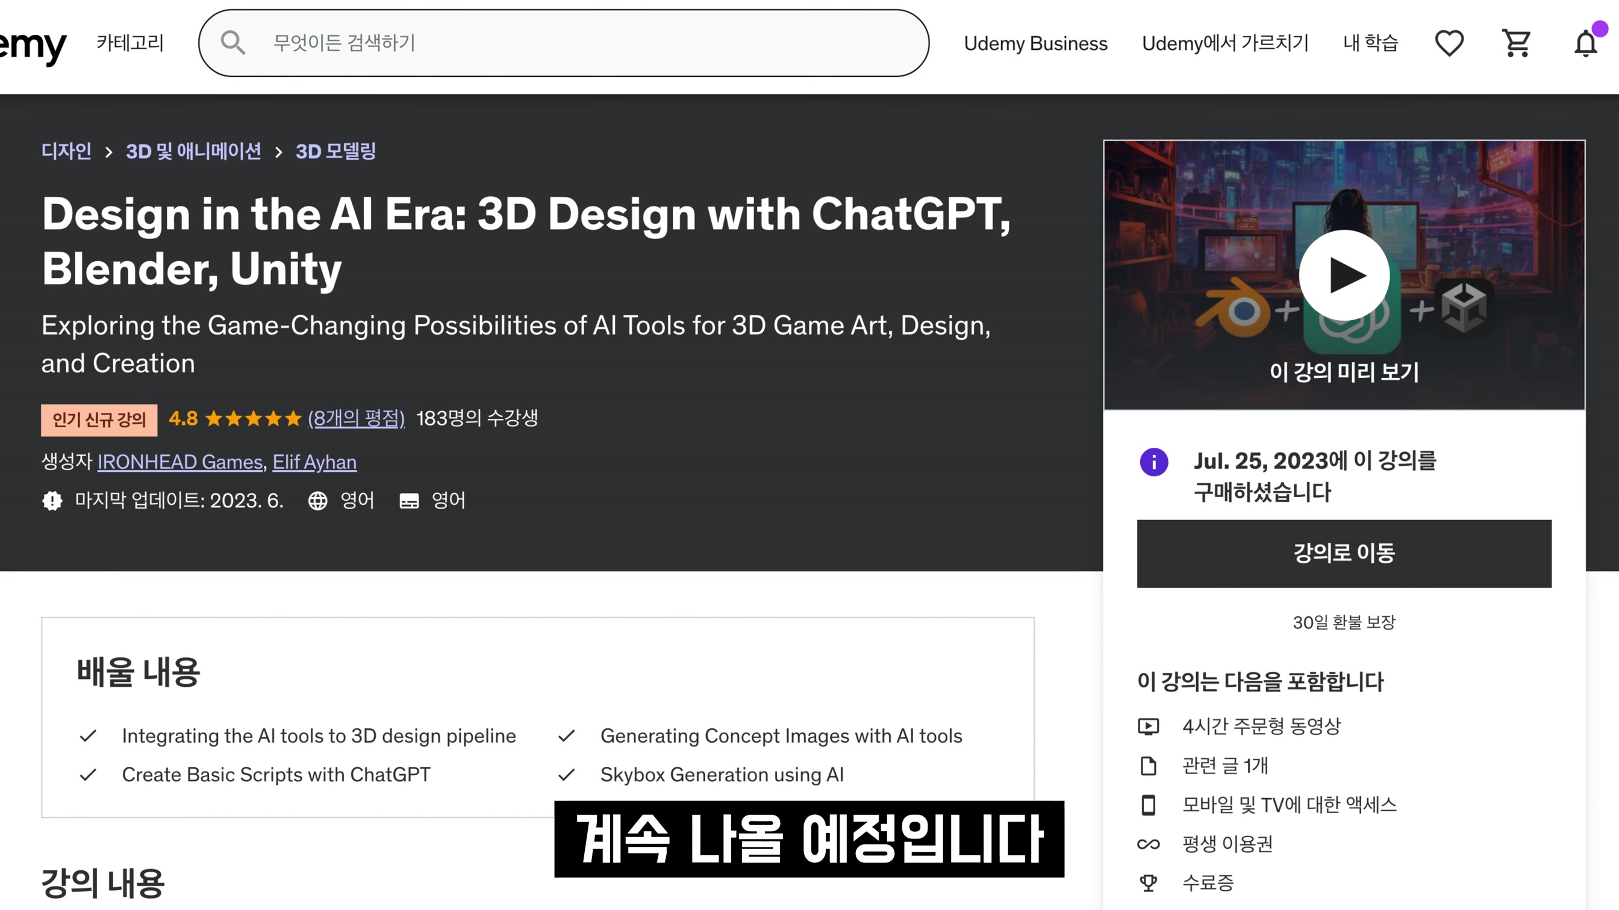Viewport: 1619px width, 910px height.
Task: Click checkmark beside Integrating the AI tools
Action: pos(88,735)
